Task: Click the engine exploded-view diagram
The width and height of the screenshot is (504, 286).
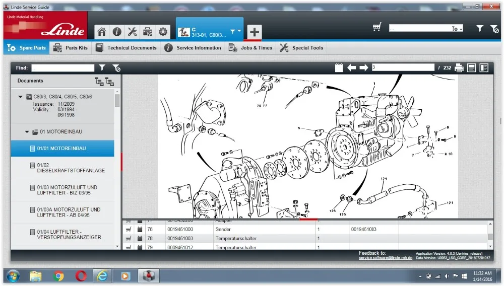Action: 307,147
